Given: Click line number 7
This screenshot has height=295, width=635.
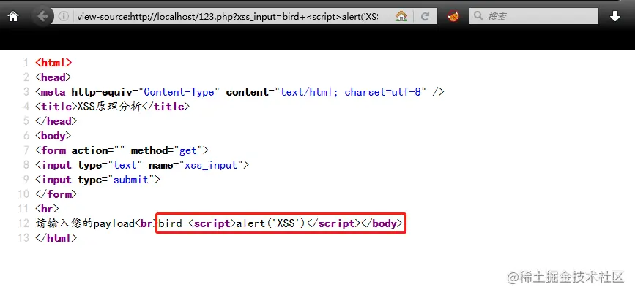Looking at the screenshot, I should coord(26,150).
